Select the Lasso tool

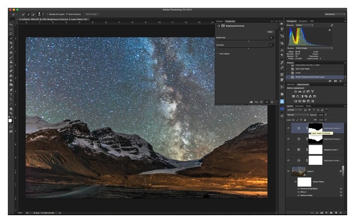click(x=11, y=34)
